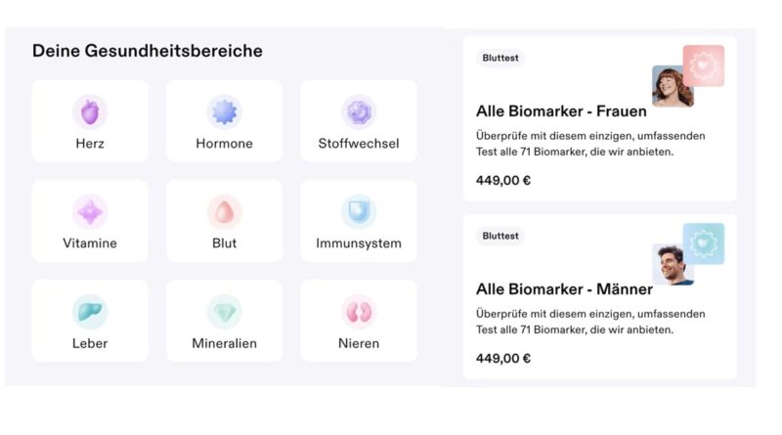This screenshot has width=782, height=435.
Task: Click the Leber liver icon
Action: [90, 312]
